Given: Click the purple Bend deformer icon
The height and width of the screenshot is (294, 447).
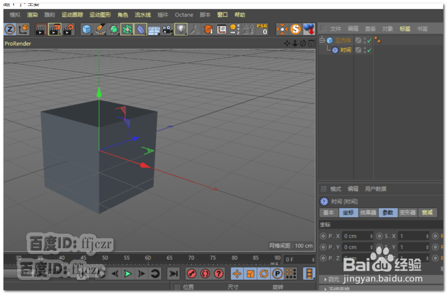Looking at the screenshot, I should coord(140,29).
